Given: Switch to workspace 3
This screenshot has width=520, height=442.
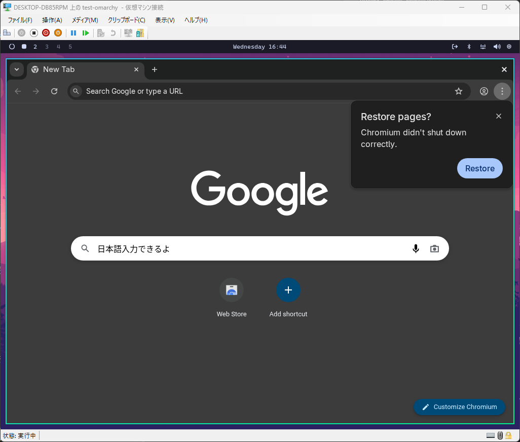Looking at the screenshot, I should pos(47,47).
